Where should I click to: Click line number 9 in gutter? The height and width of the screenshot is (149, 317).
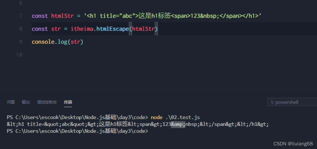tap(20, 42)
